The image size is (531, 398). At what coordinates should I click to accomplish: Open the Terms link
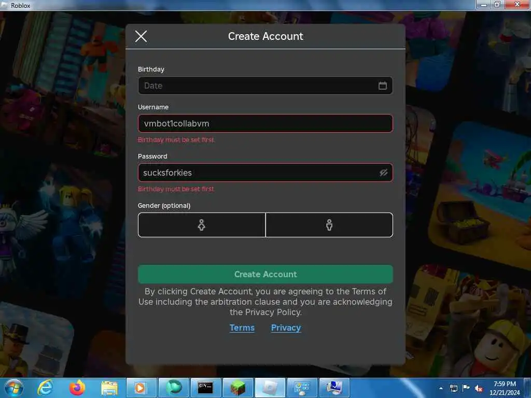[x=242, y=328]
